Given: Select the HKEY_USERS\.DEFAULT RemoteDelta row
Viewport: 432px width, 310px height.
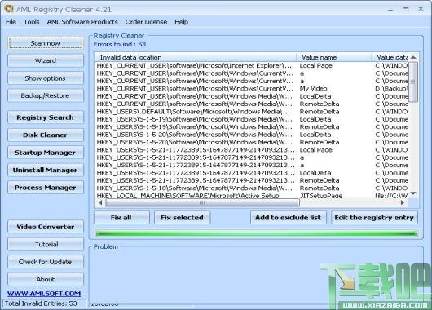Looking at the screenshot, I should tap(252, 112).
